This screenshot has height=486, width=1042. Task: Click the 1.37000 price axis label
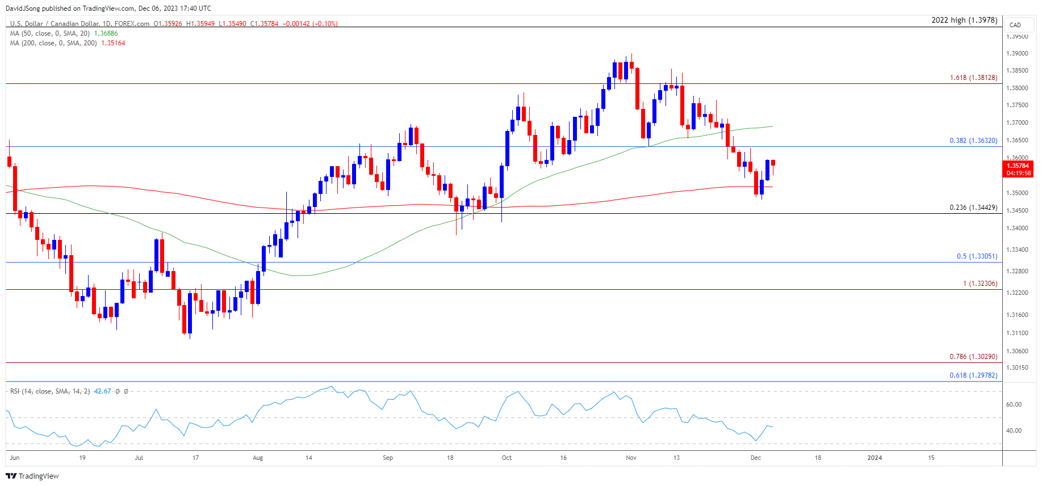point(1017,123)
